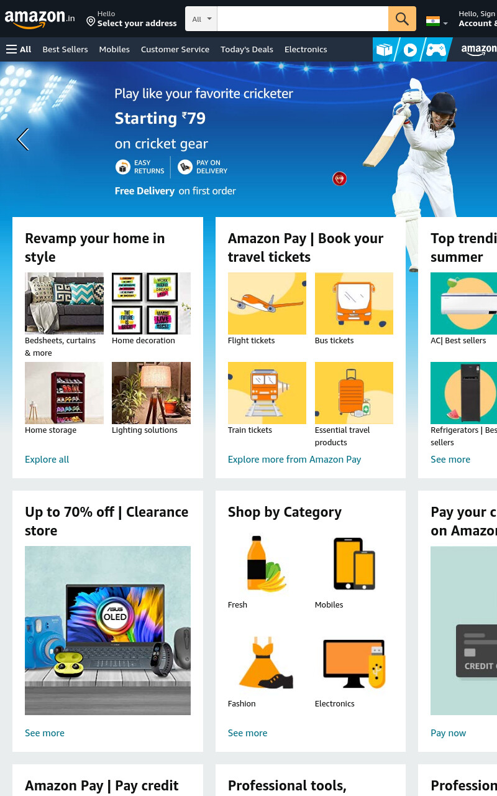Image resolution: width=497 pixels, height=796 pixels.
Task: Open the All hamburger menu
Action: click(19, 49)
